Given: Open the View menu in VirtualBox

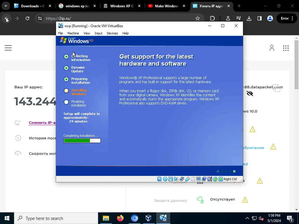Looking at the screenshot, I should 86,33.
